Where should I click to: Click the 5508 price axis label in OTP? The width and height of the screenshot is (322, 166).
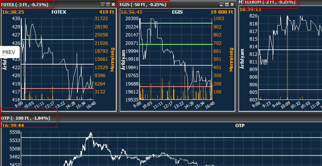pyautogui.click(x=14, y=149)
